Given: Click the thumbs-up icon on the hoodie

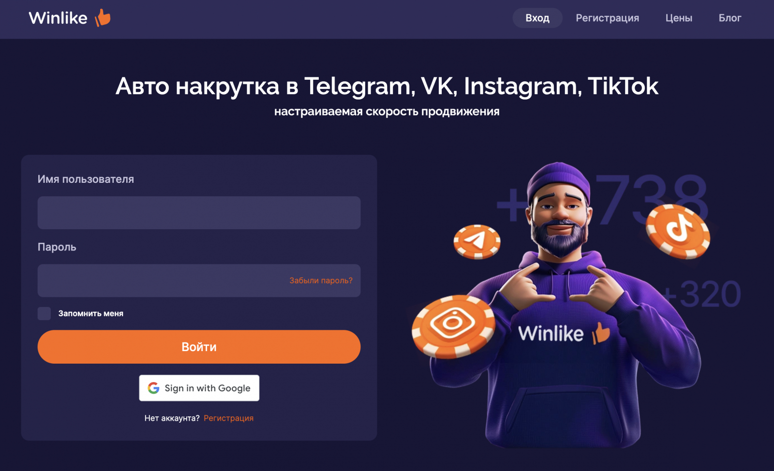Looking at the screenshot, I should point(601,334).
